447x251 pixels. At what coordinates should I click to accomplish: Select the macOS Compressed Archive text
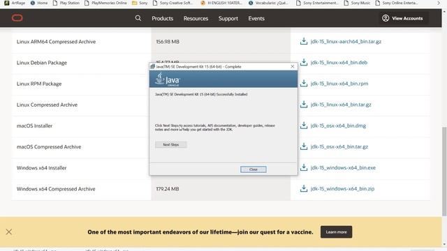tap(49, 147)
